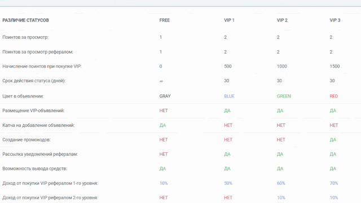Click the 50% income value for VIP 1
Screen dimensions: 361x203
228,183
